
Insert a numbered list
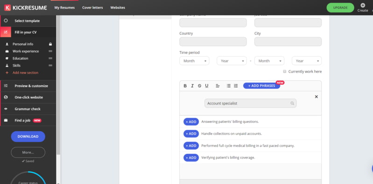click(236, 86)
